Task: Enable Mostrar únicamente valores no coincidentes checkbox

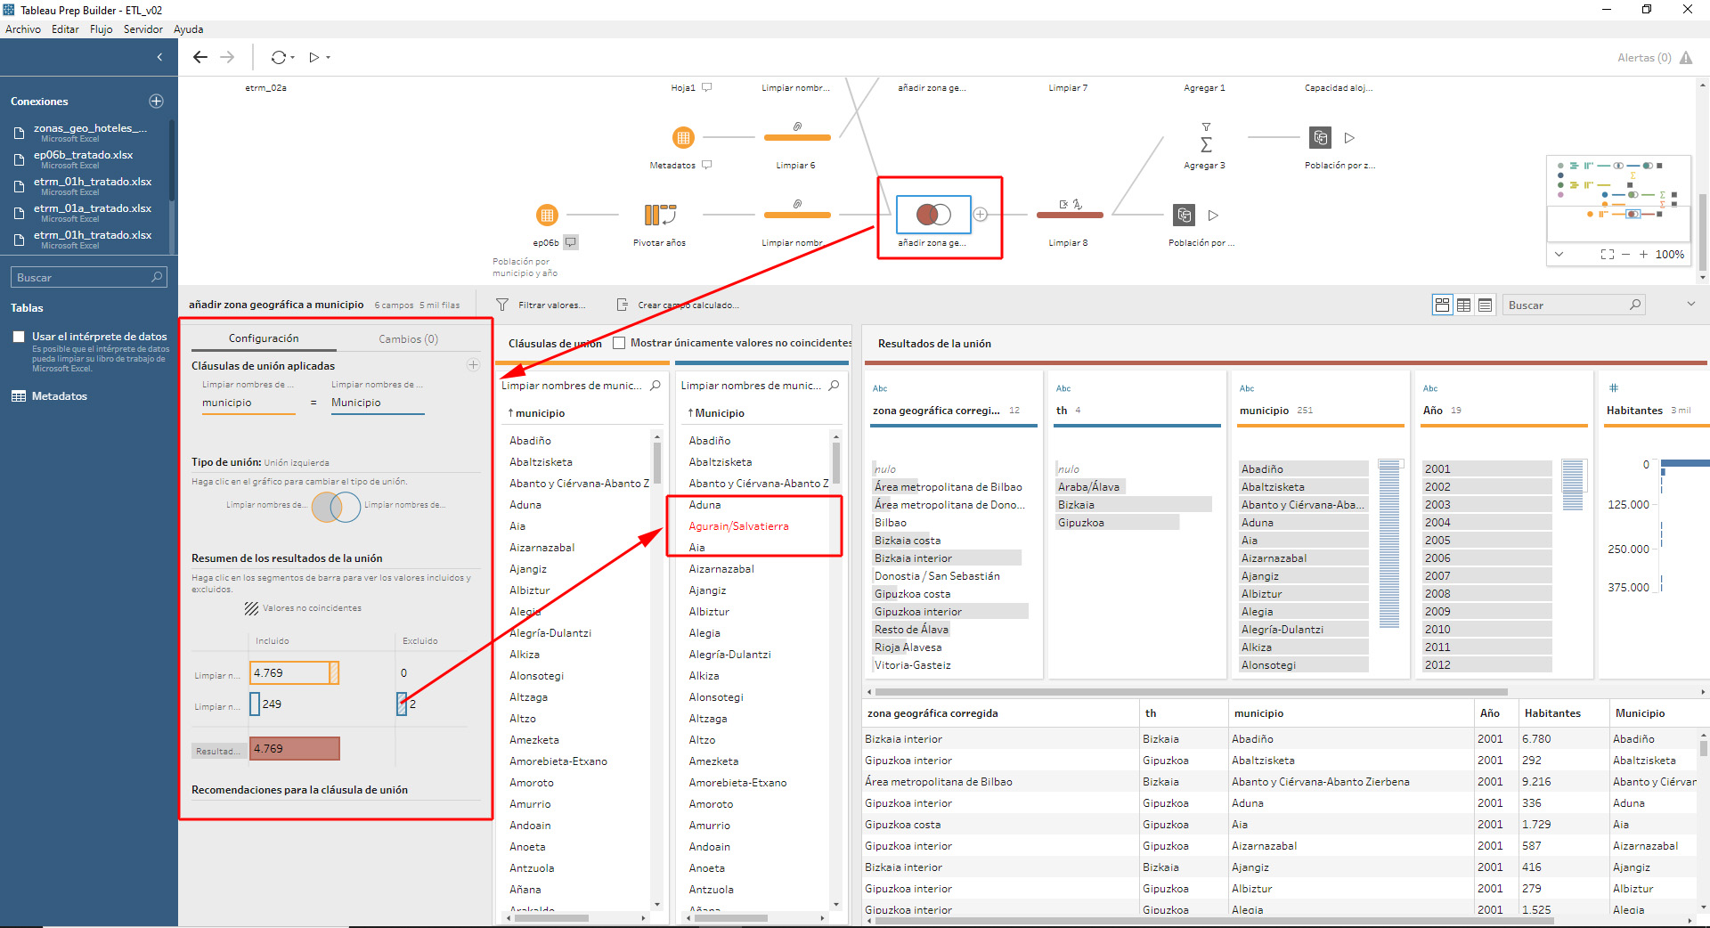Action: pos(619,343)
